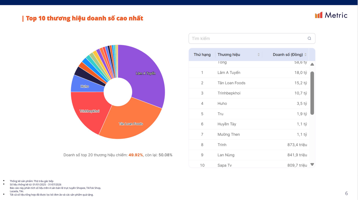Image resolution: width=358 pixels, height=200 pixels.
Task: Click the 873,4 triệu revenue value
Action: [297, 145]
